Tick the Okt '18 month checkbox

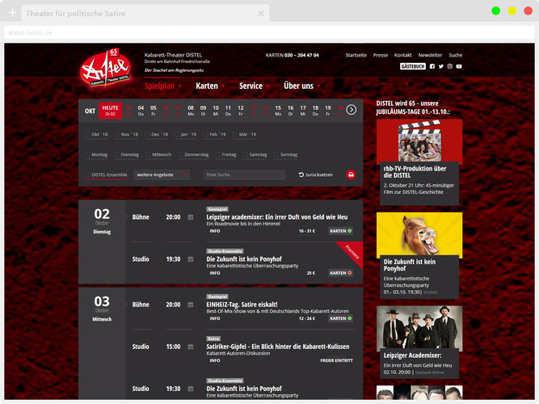[88, 134]
